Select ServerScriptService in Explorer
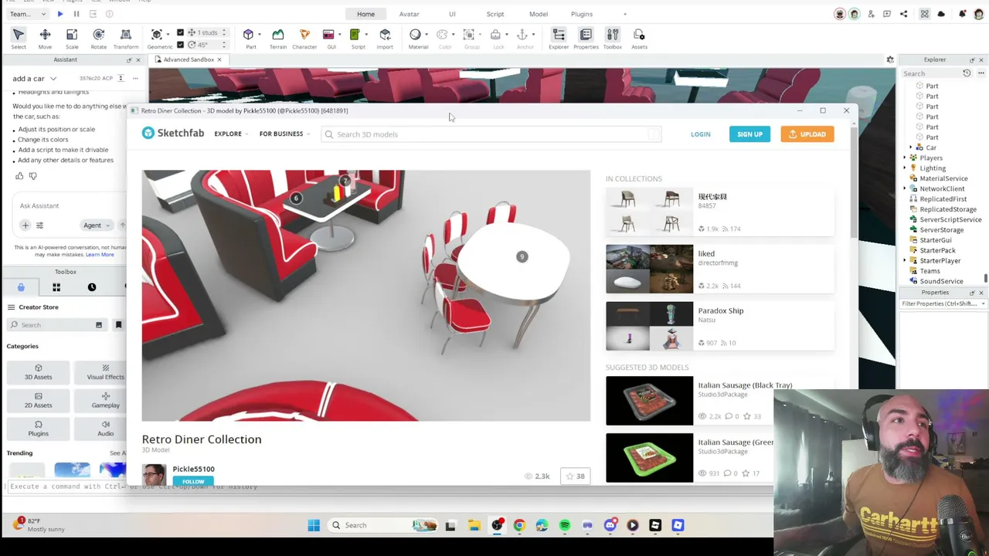989x556 pixels. [x=950, y=220]
